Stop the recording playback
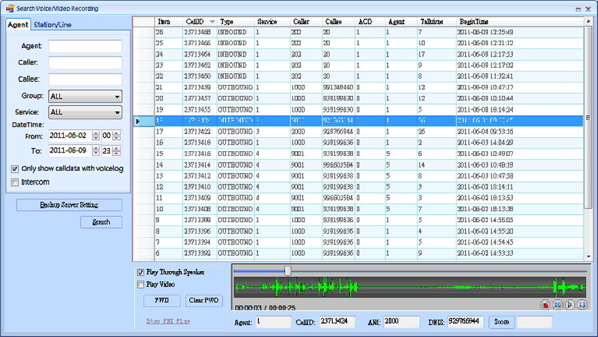Screen dimensions: 598x337 (582, 304)
